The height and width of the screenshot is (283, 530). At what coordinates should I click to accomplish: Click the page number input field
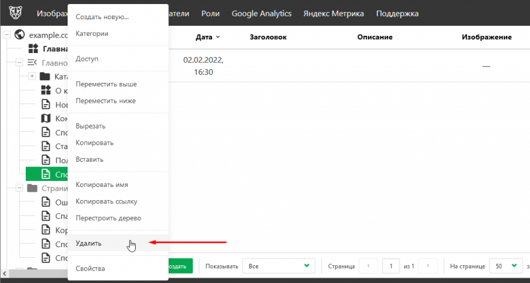pos(391,266)
